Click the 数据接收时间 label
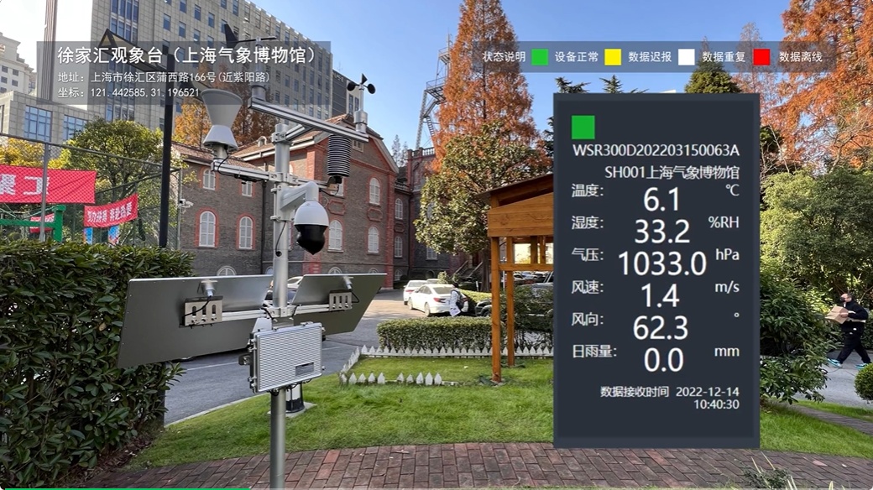Viewport: 873px width, 490px height. (x=635, y=392)
